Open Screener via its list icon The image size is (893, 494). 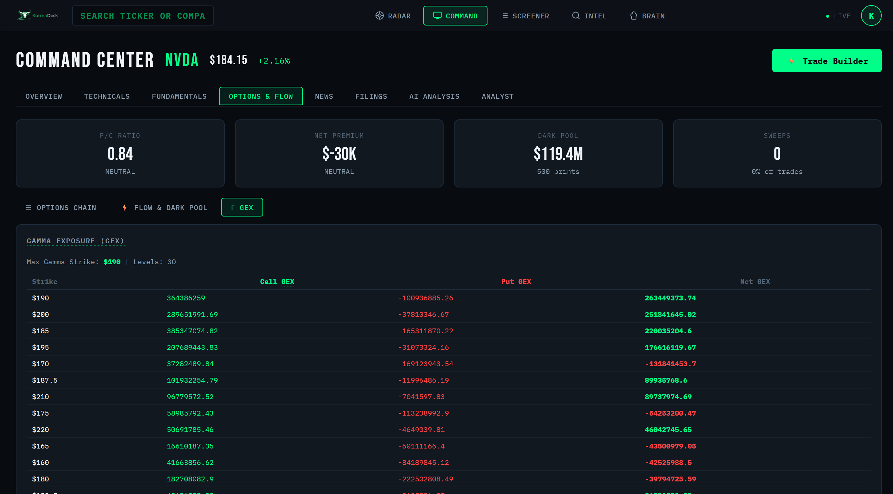coord(505,15)
